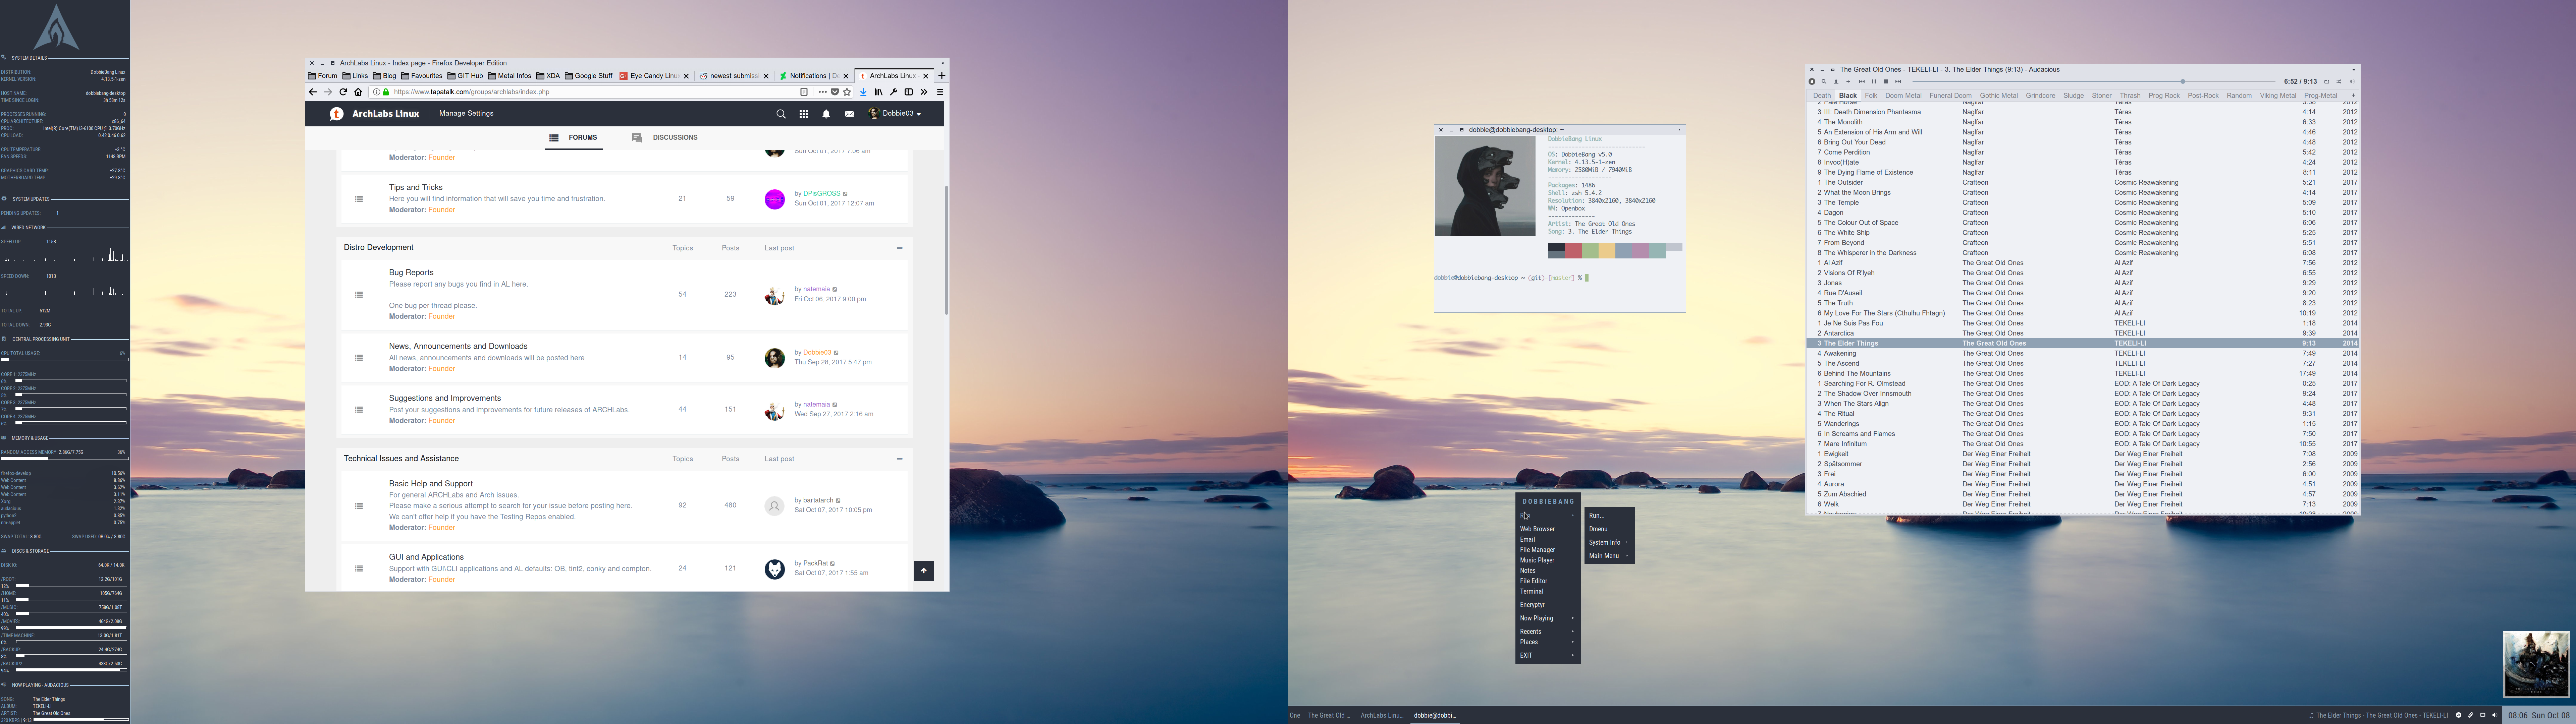Click the Firefox back arrow button
The image size is (2576, 724).
click(x=313, y=92)
